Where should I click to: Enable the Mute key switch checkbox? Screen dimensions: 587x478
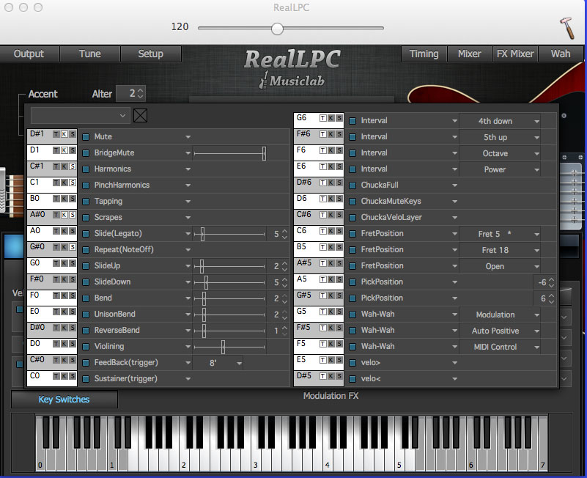(x=86, y=137)
